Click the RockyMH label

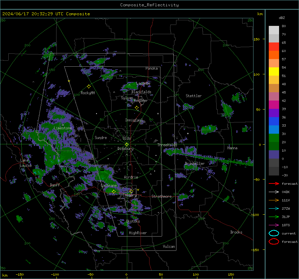tap(88, 93)
